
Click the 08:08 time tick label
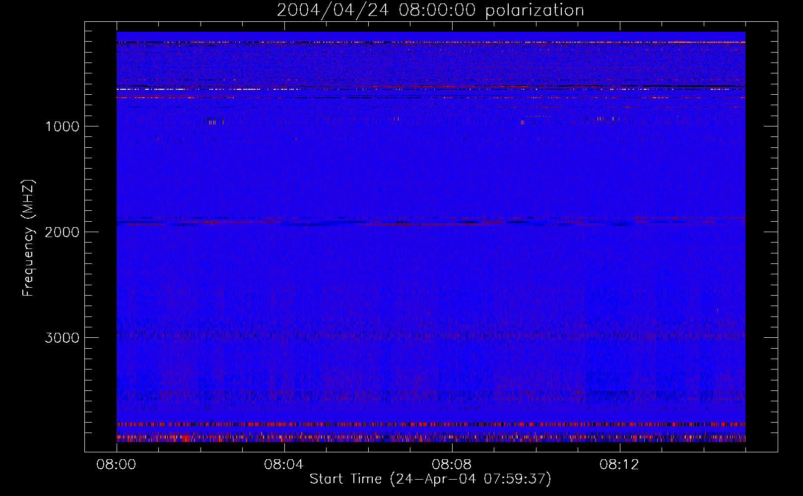click(452, 465)
